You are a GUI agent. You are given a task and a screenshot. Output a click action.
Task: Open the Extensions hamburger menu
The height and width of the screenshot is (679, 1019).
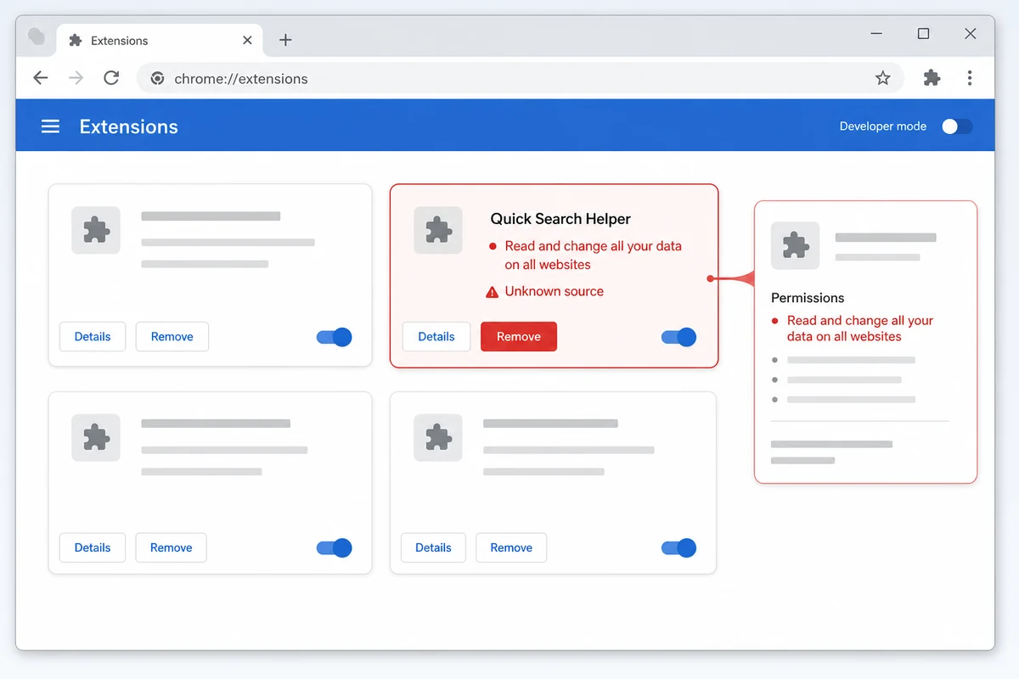50,126
